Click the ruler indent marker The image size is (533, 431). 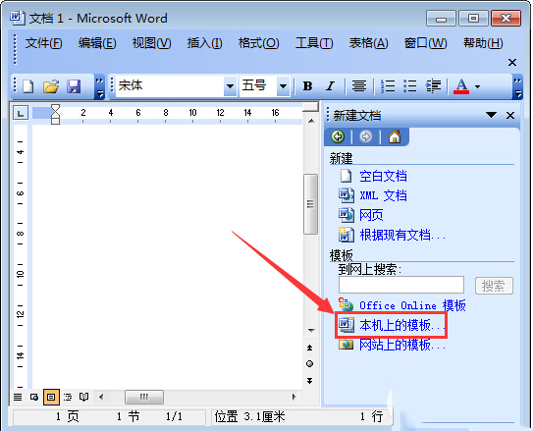pos(55,114)
